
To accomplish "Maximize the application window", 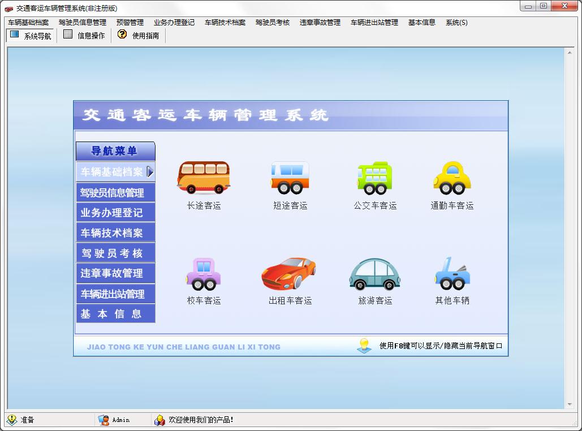I will [x=544, y=6].
